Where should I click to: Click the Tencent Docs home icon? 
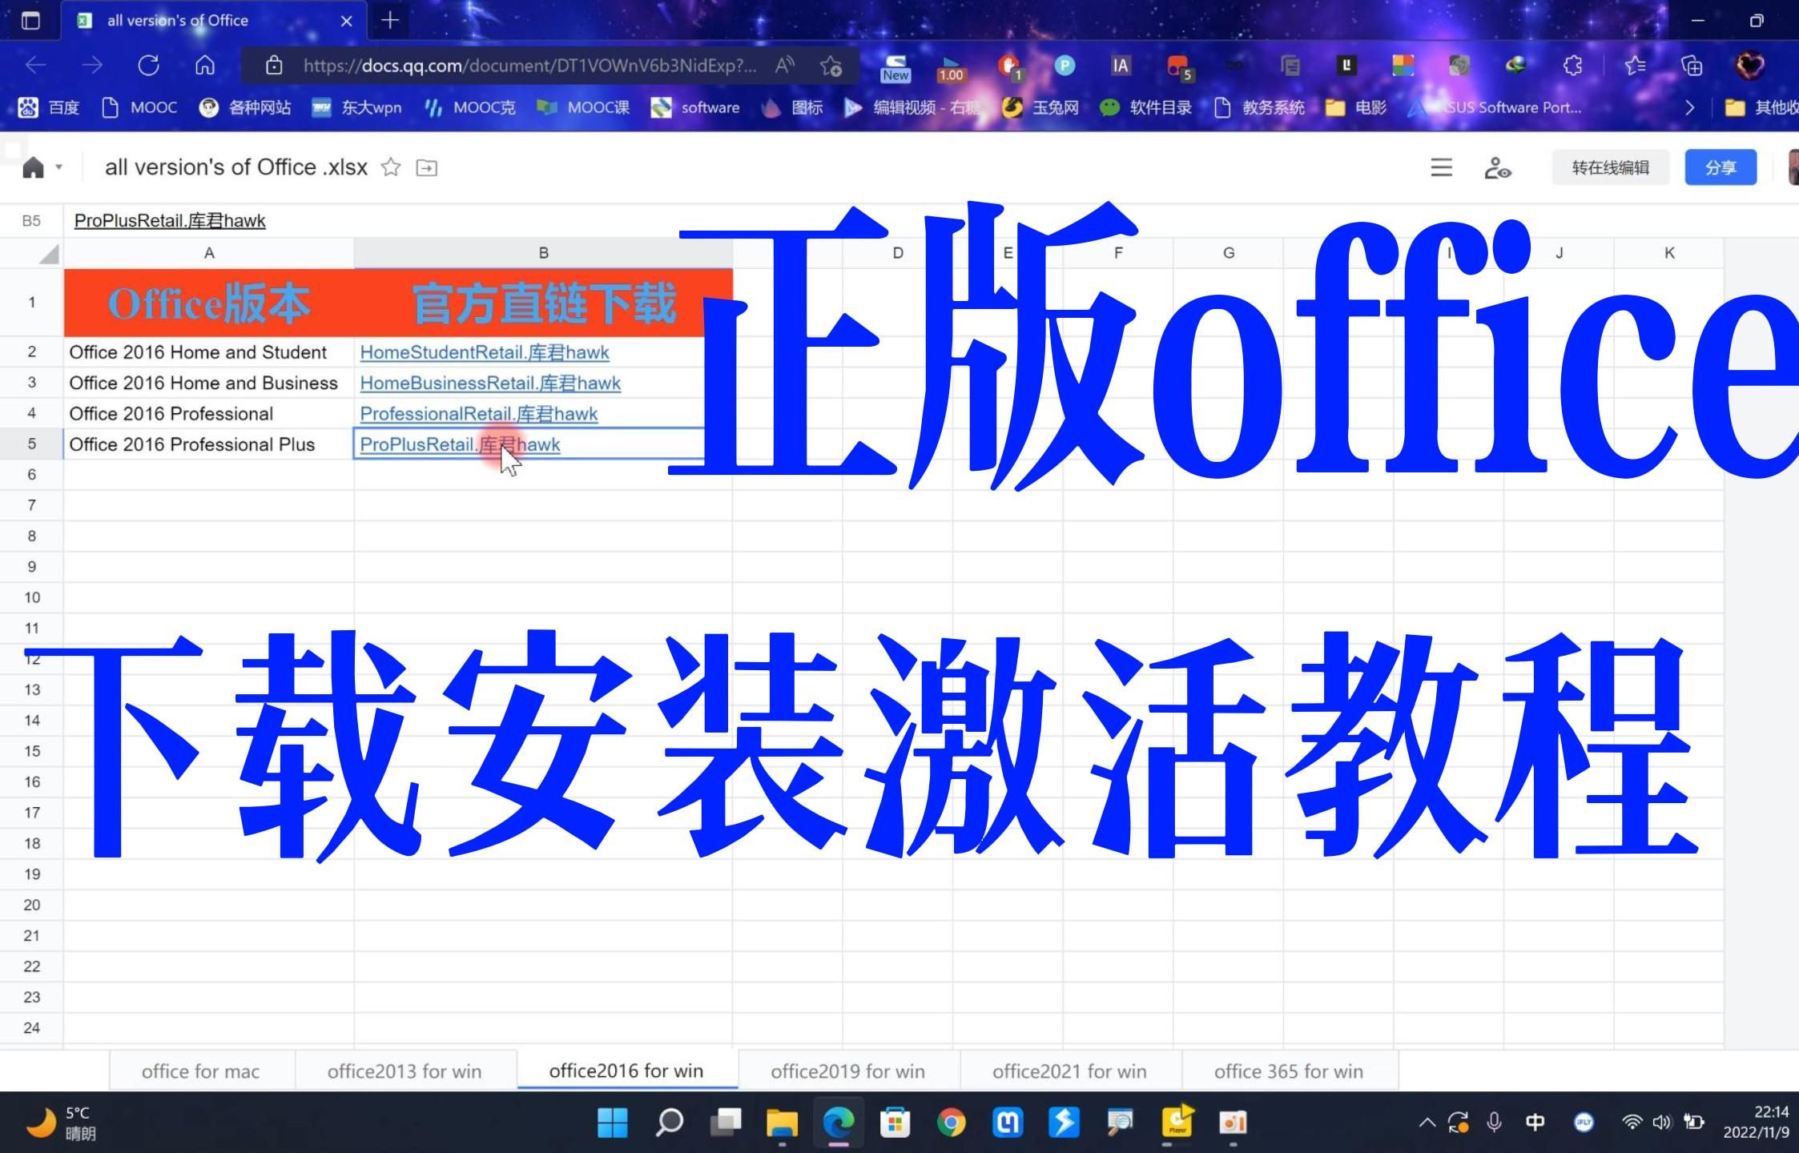pyautogui.click(x=33, y=167)
